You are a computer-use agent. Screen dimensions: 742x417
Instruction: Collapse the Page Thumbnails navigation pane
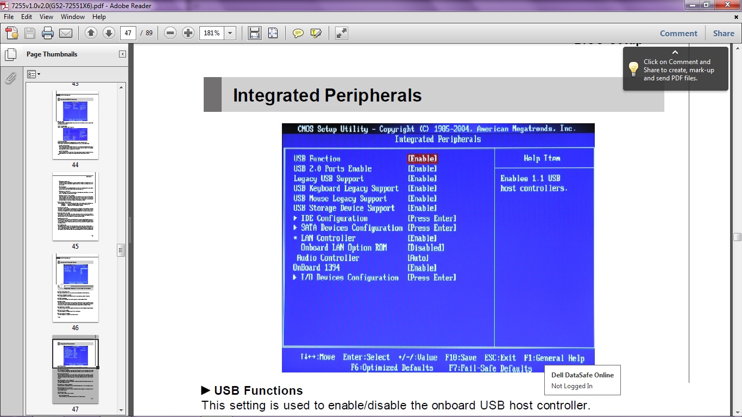pyautogui.click(x=122, y=54)
